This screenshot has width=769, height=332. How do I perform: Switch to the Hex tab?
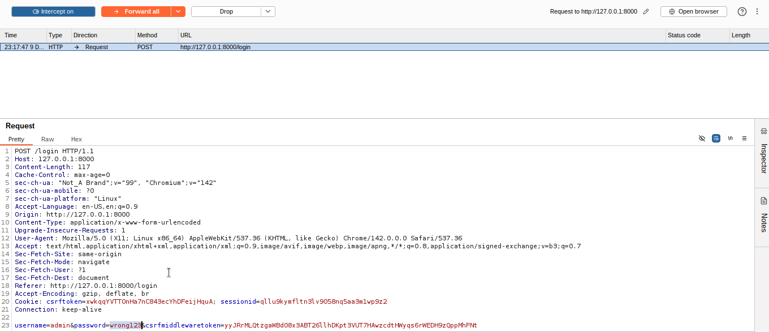76,139
